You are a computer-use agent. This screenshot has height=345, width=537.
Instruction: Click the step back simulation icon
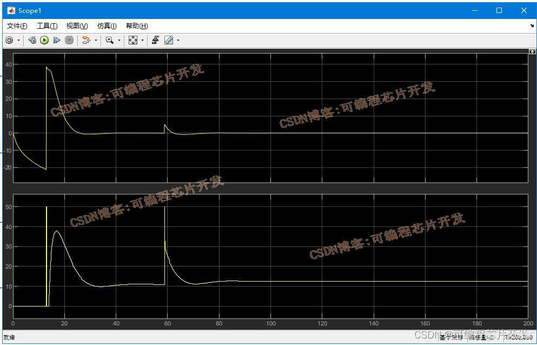pyautogui.click(x=32, y=41)
